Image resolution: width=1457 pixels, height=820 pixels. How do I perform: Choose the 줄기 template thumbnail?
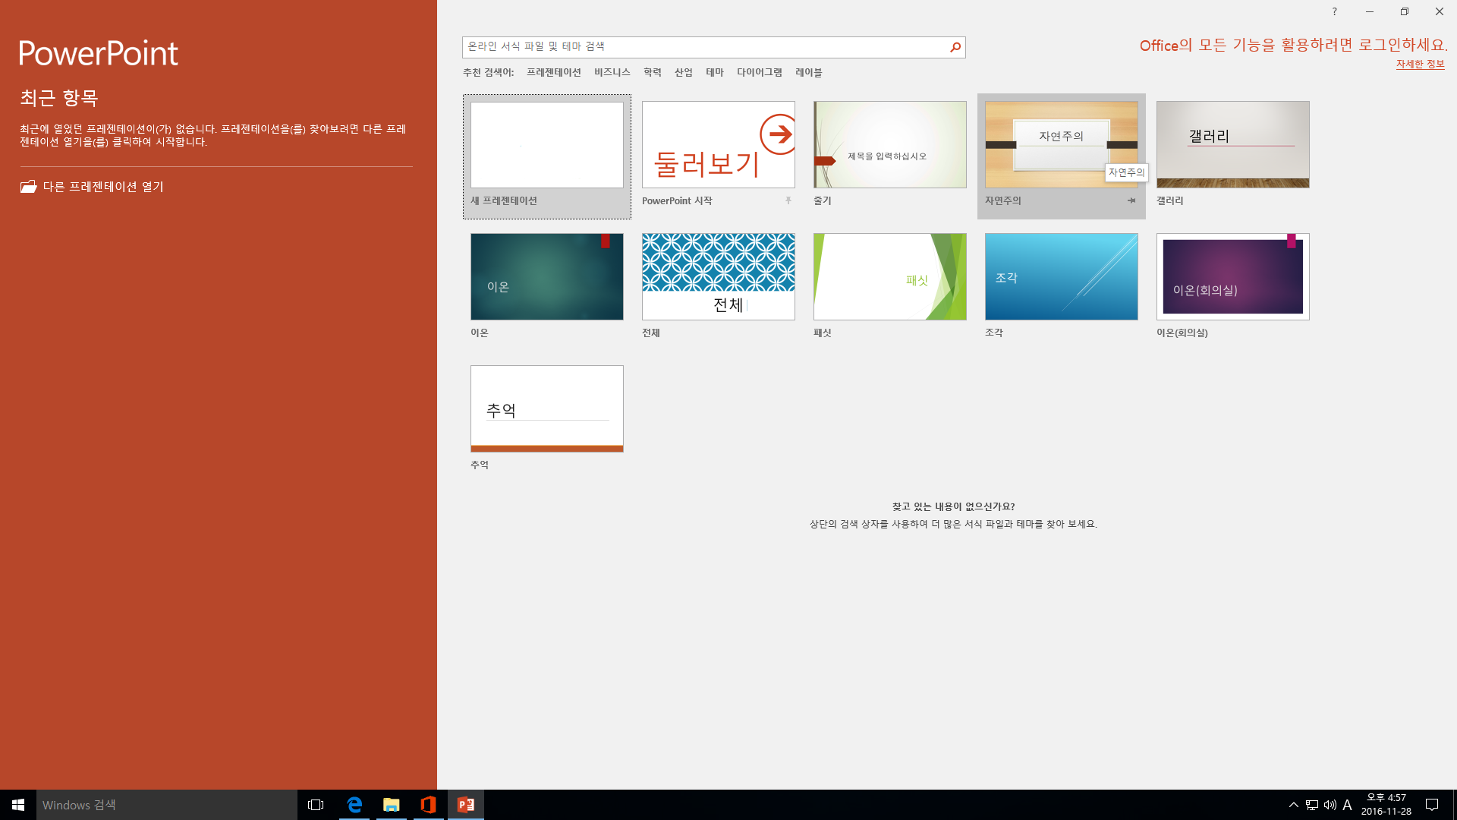coord(890,145)
